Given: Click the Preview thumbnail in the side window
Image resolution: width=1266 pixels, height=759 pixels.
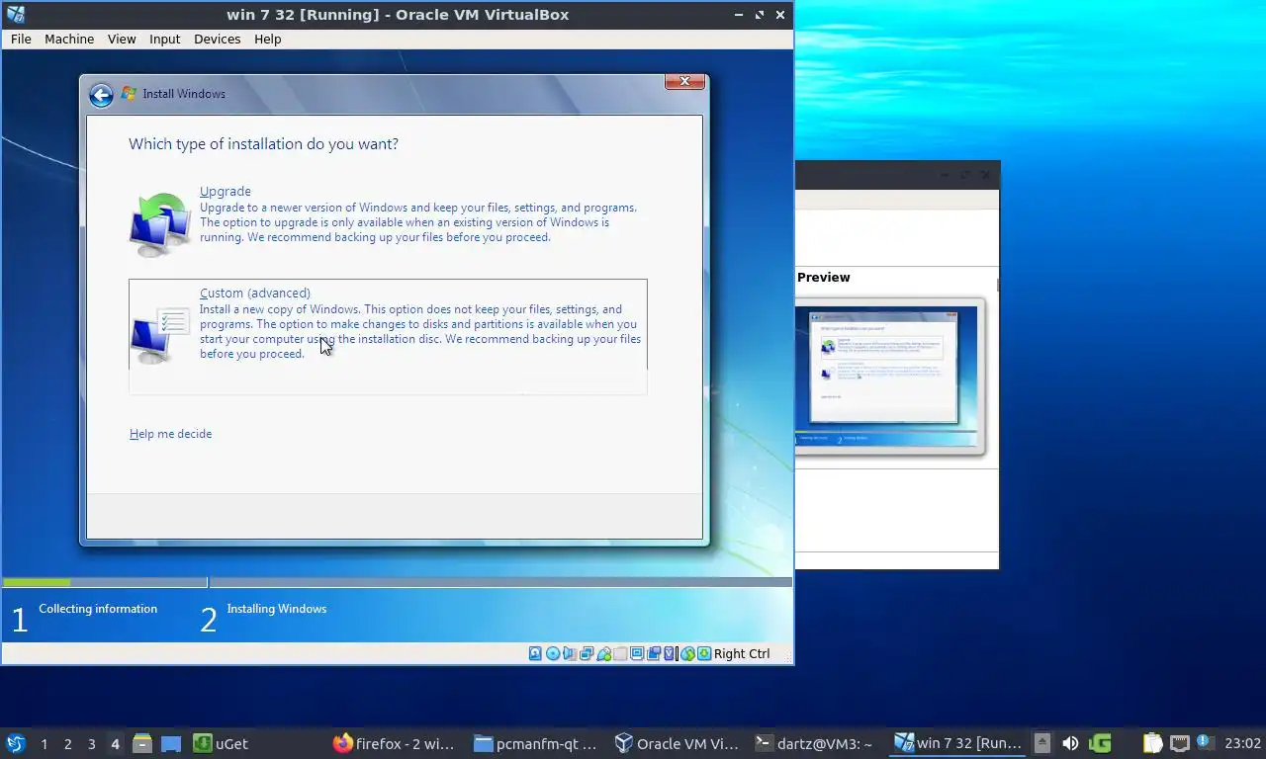Looking at the screenshot, I should pos(888,376).
